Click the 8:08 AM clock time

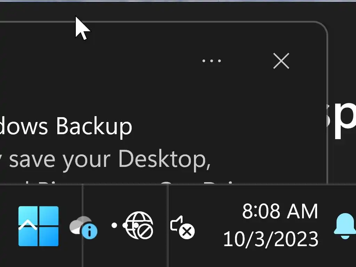click(280, 211)
